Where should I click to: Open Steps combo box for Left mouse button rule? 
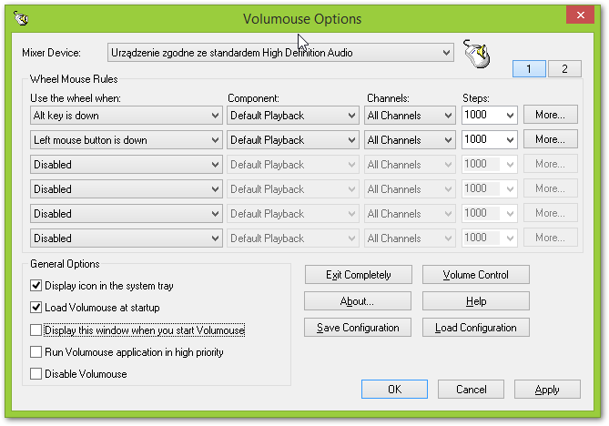490,139
